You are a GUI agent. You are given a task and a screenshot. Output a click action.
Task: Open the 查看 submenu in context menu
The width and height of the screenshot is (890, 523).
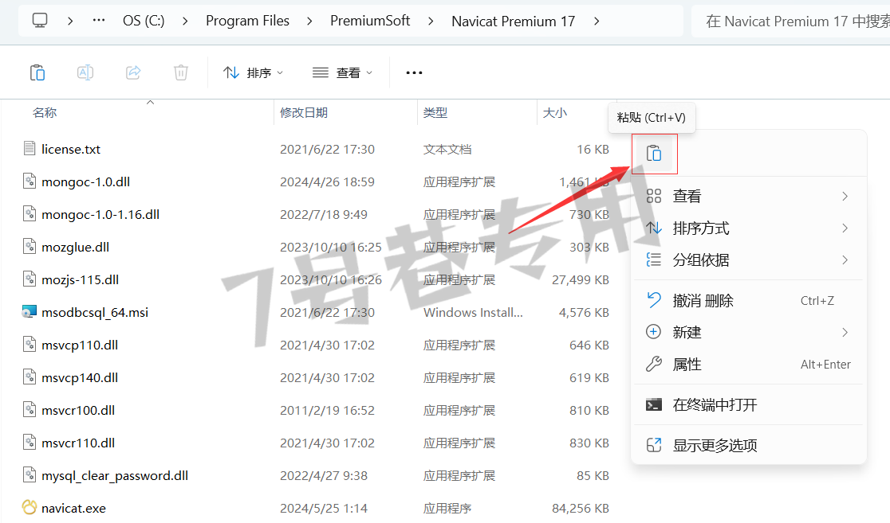749,196
